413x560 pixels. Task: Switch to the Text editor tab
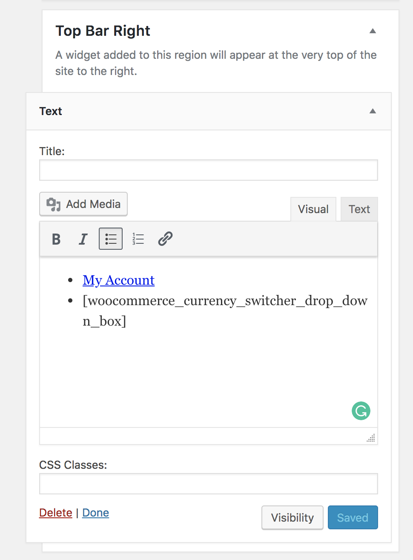pos(359,209)
